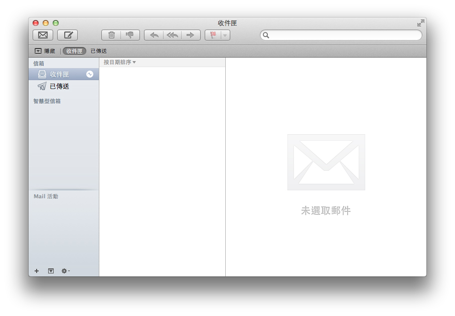Click the Reply All double-arrow icon
The height and width of the screenshot is (316, 455).
pos(173,35)
